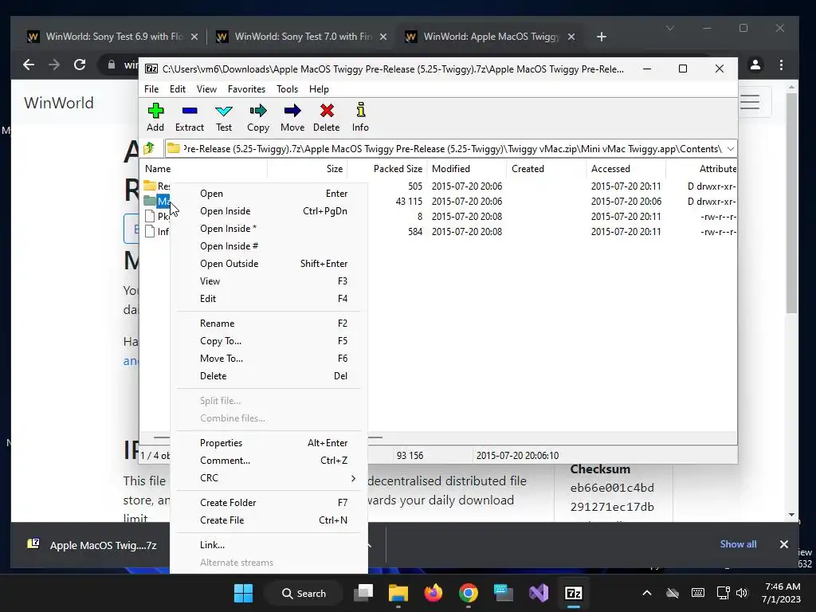Viewport: 816px width, 612px height.
Task: Select View from the context menu
Action: click(269, 281)
